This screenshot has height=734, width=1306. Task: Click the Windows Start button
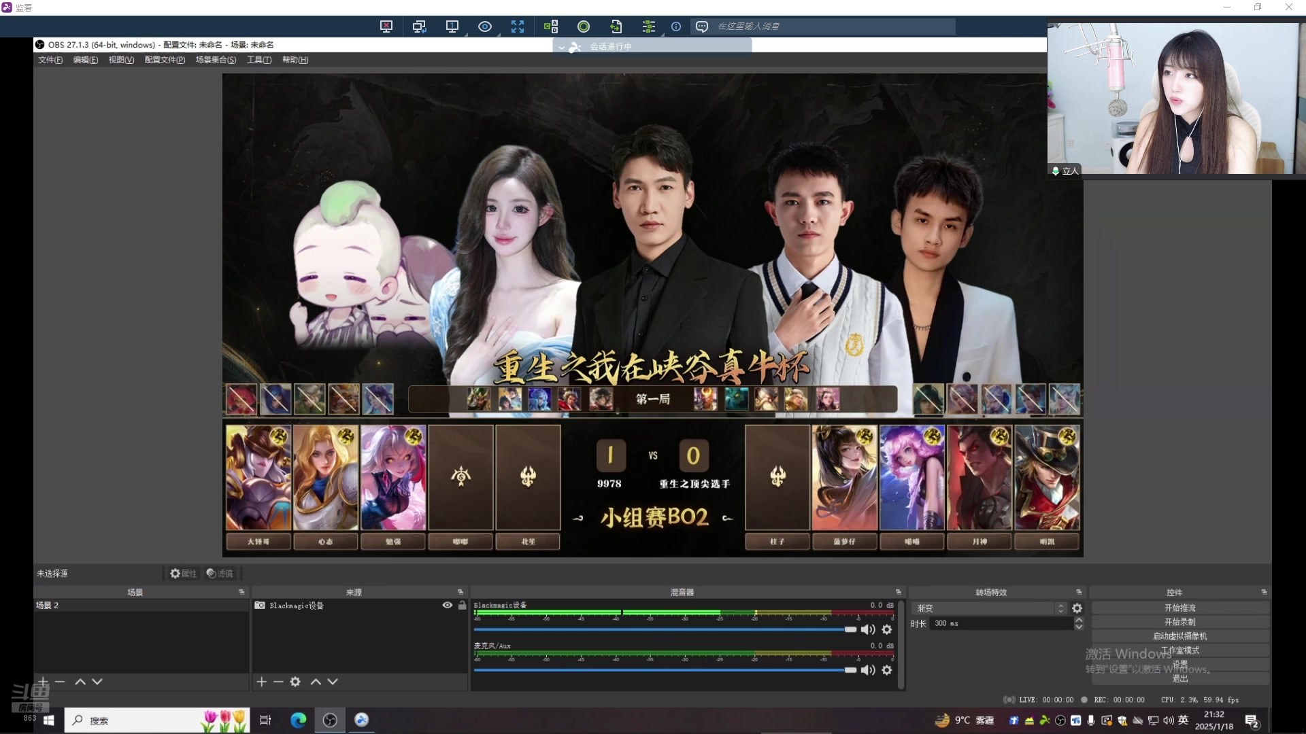tap(49, 720)
